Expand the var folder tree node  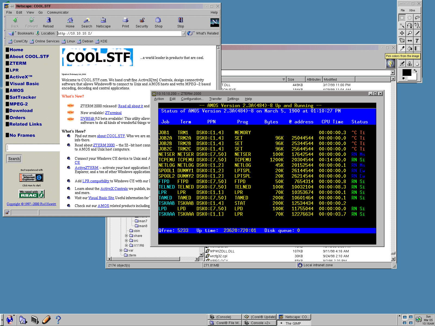pyautogui.click(x=121, y=250)
